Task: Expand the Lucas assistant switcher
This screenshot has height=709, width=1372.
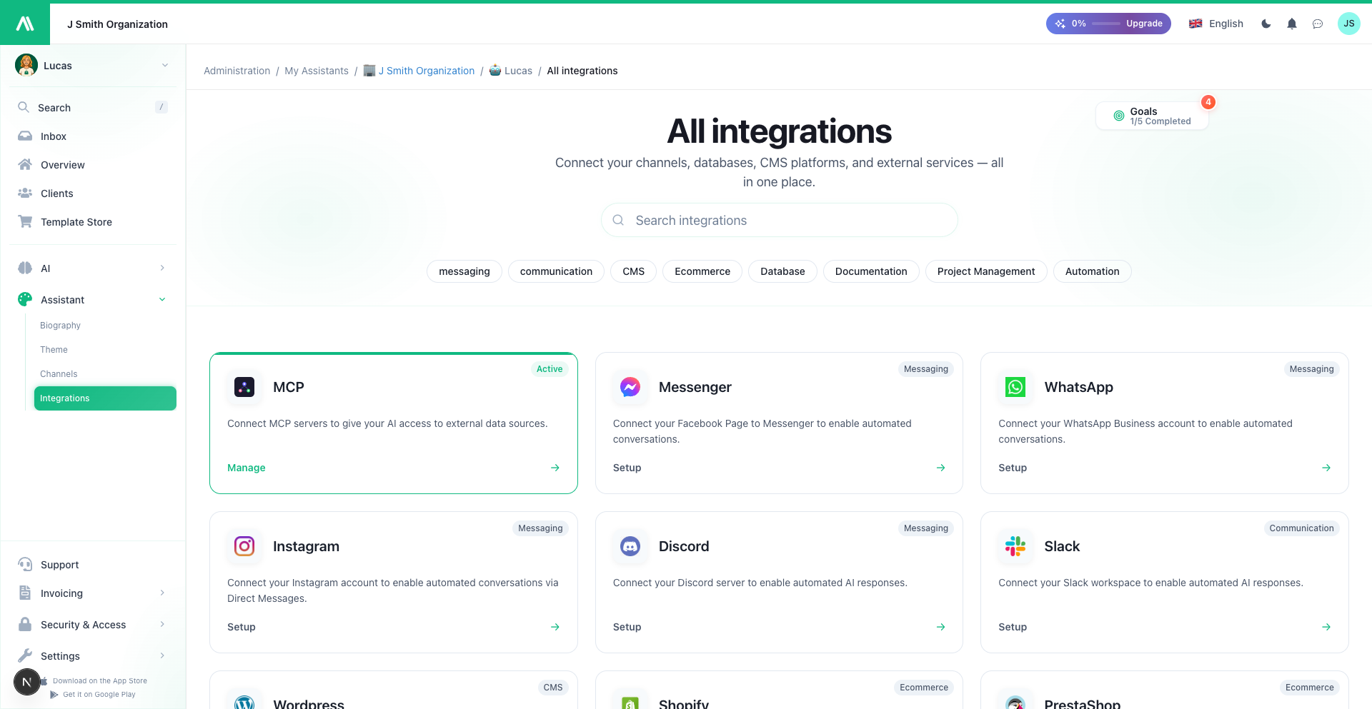Action: tap(93, 65)
